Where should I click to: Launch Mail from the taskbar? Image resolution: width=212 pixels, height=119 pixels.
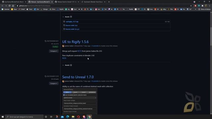pyautogui.click(x=62, y=117)
